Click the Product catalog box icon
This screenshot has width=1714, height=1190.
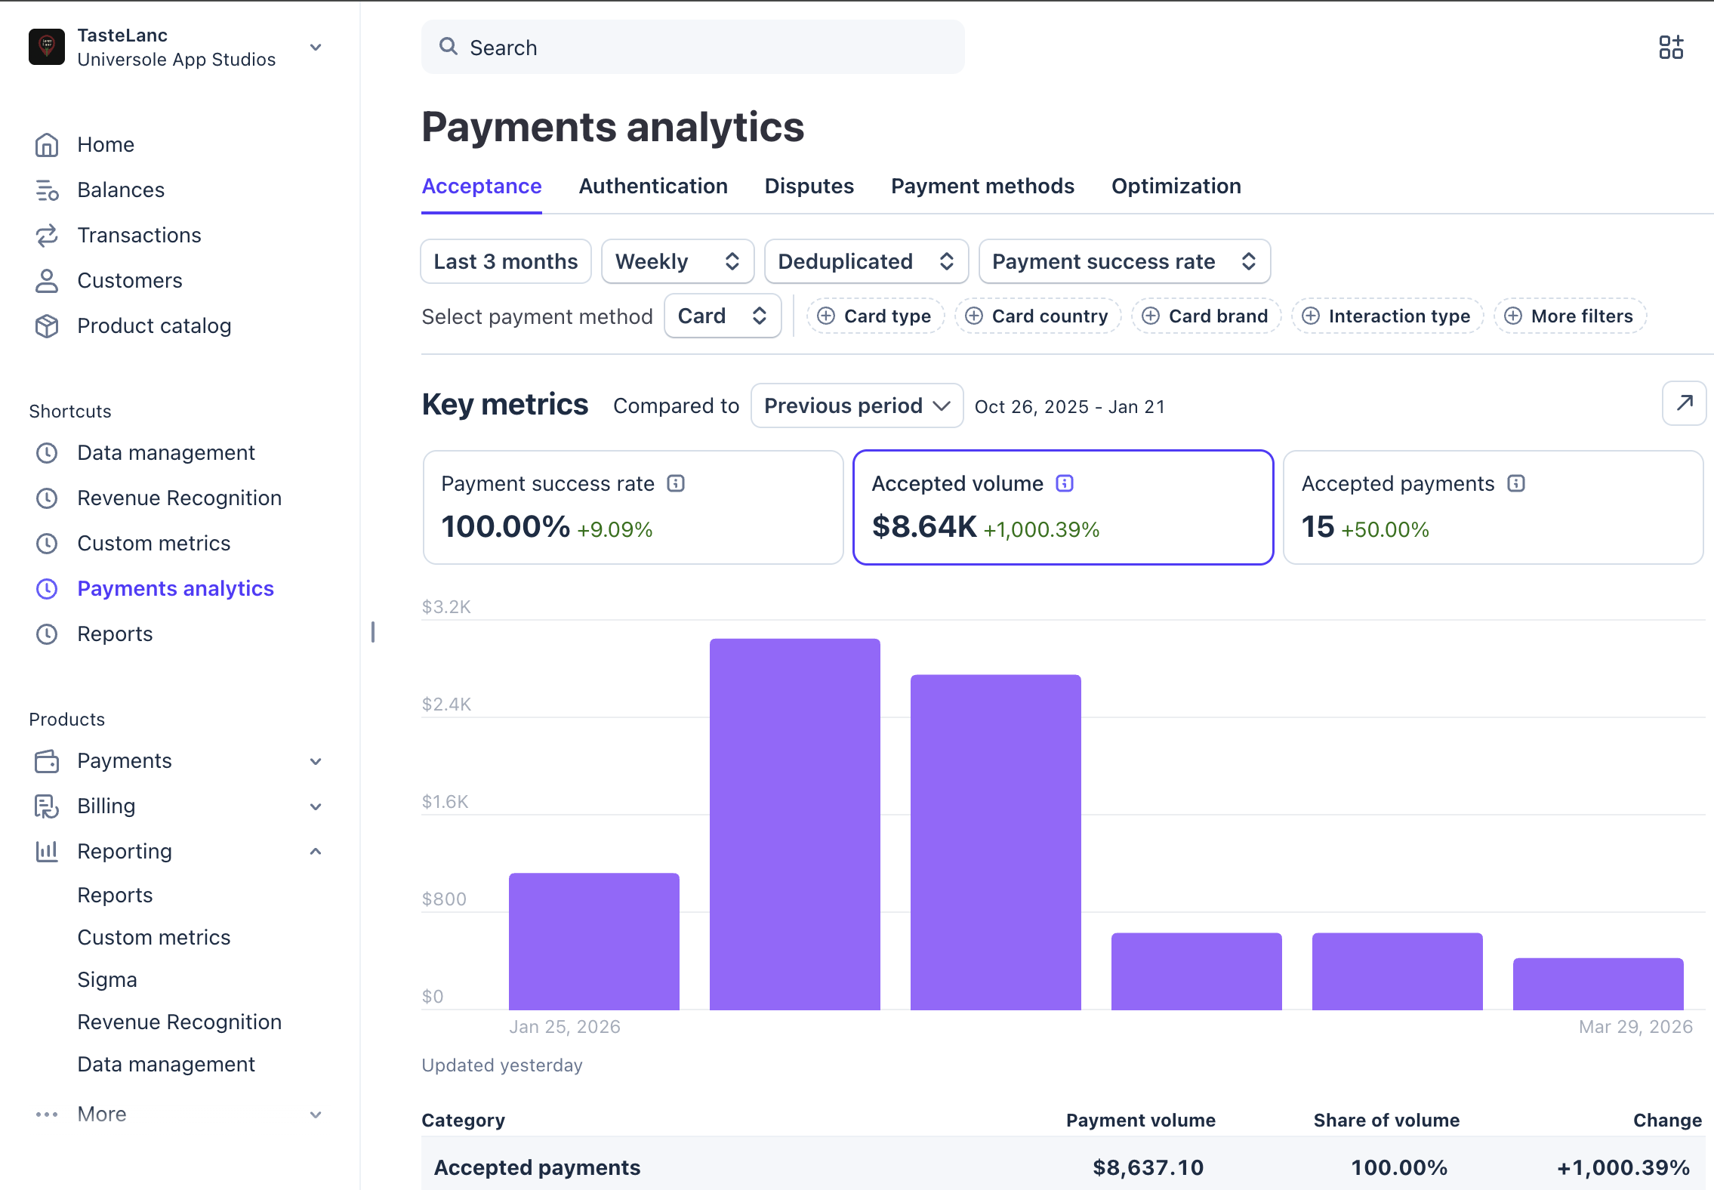point(47,326)
